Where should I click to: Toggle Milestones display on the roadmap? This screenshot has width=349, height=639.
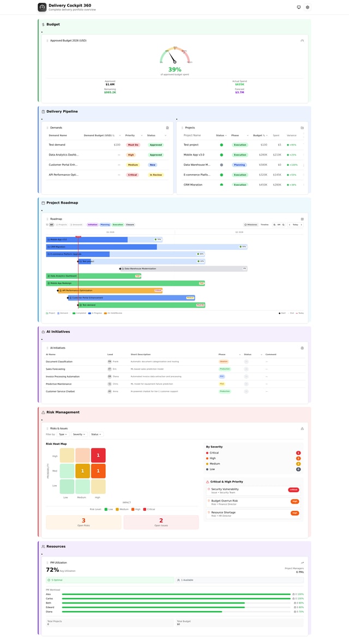(251, 225)
